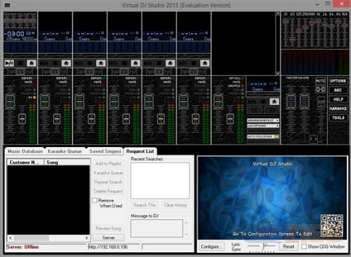Image resolution: width=351 pixels, height=257 pixels.
Task: Click deck 3 eject/load icon
Action: [x=101, y=63]
